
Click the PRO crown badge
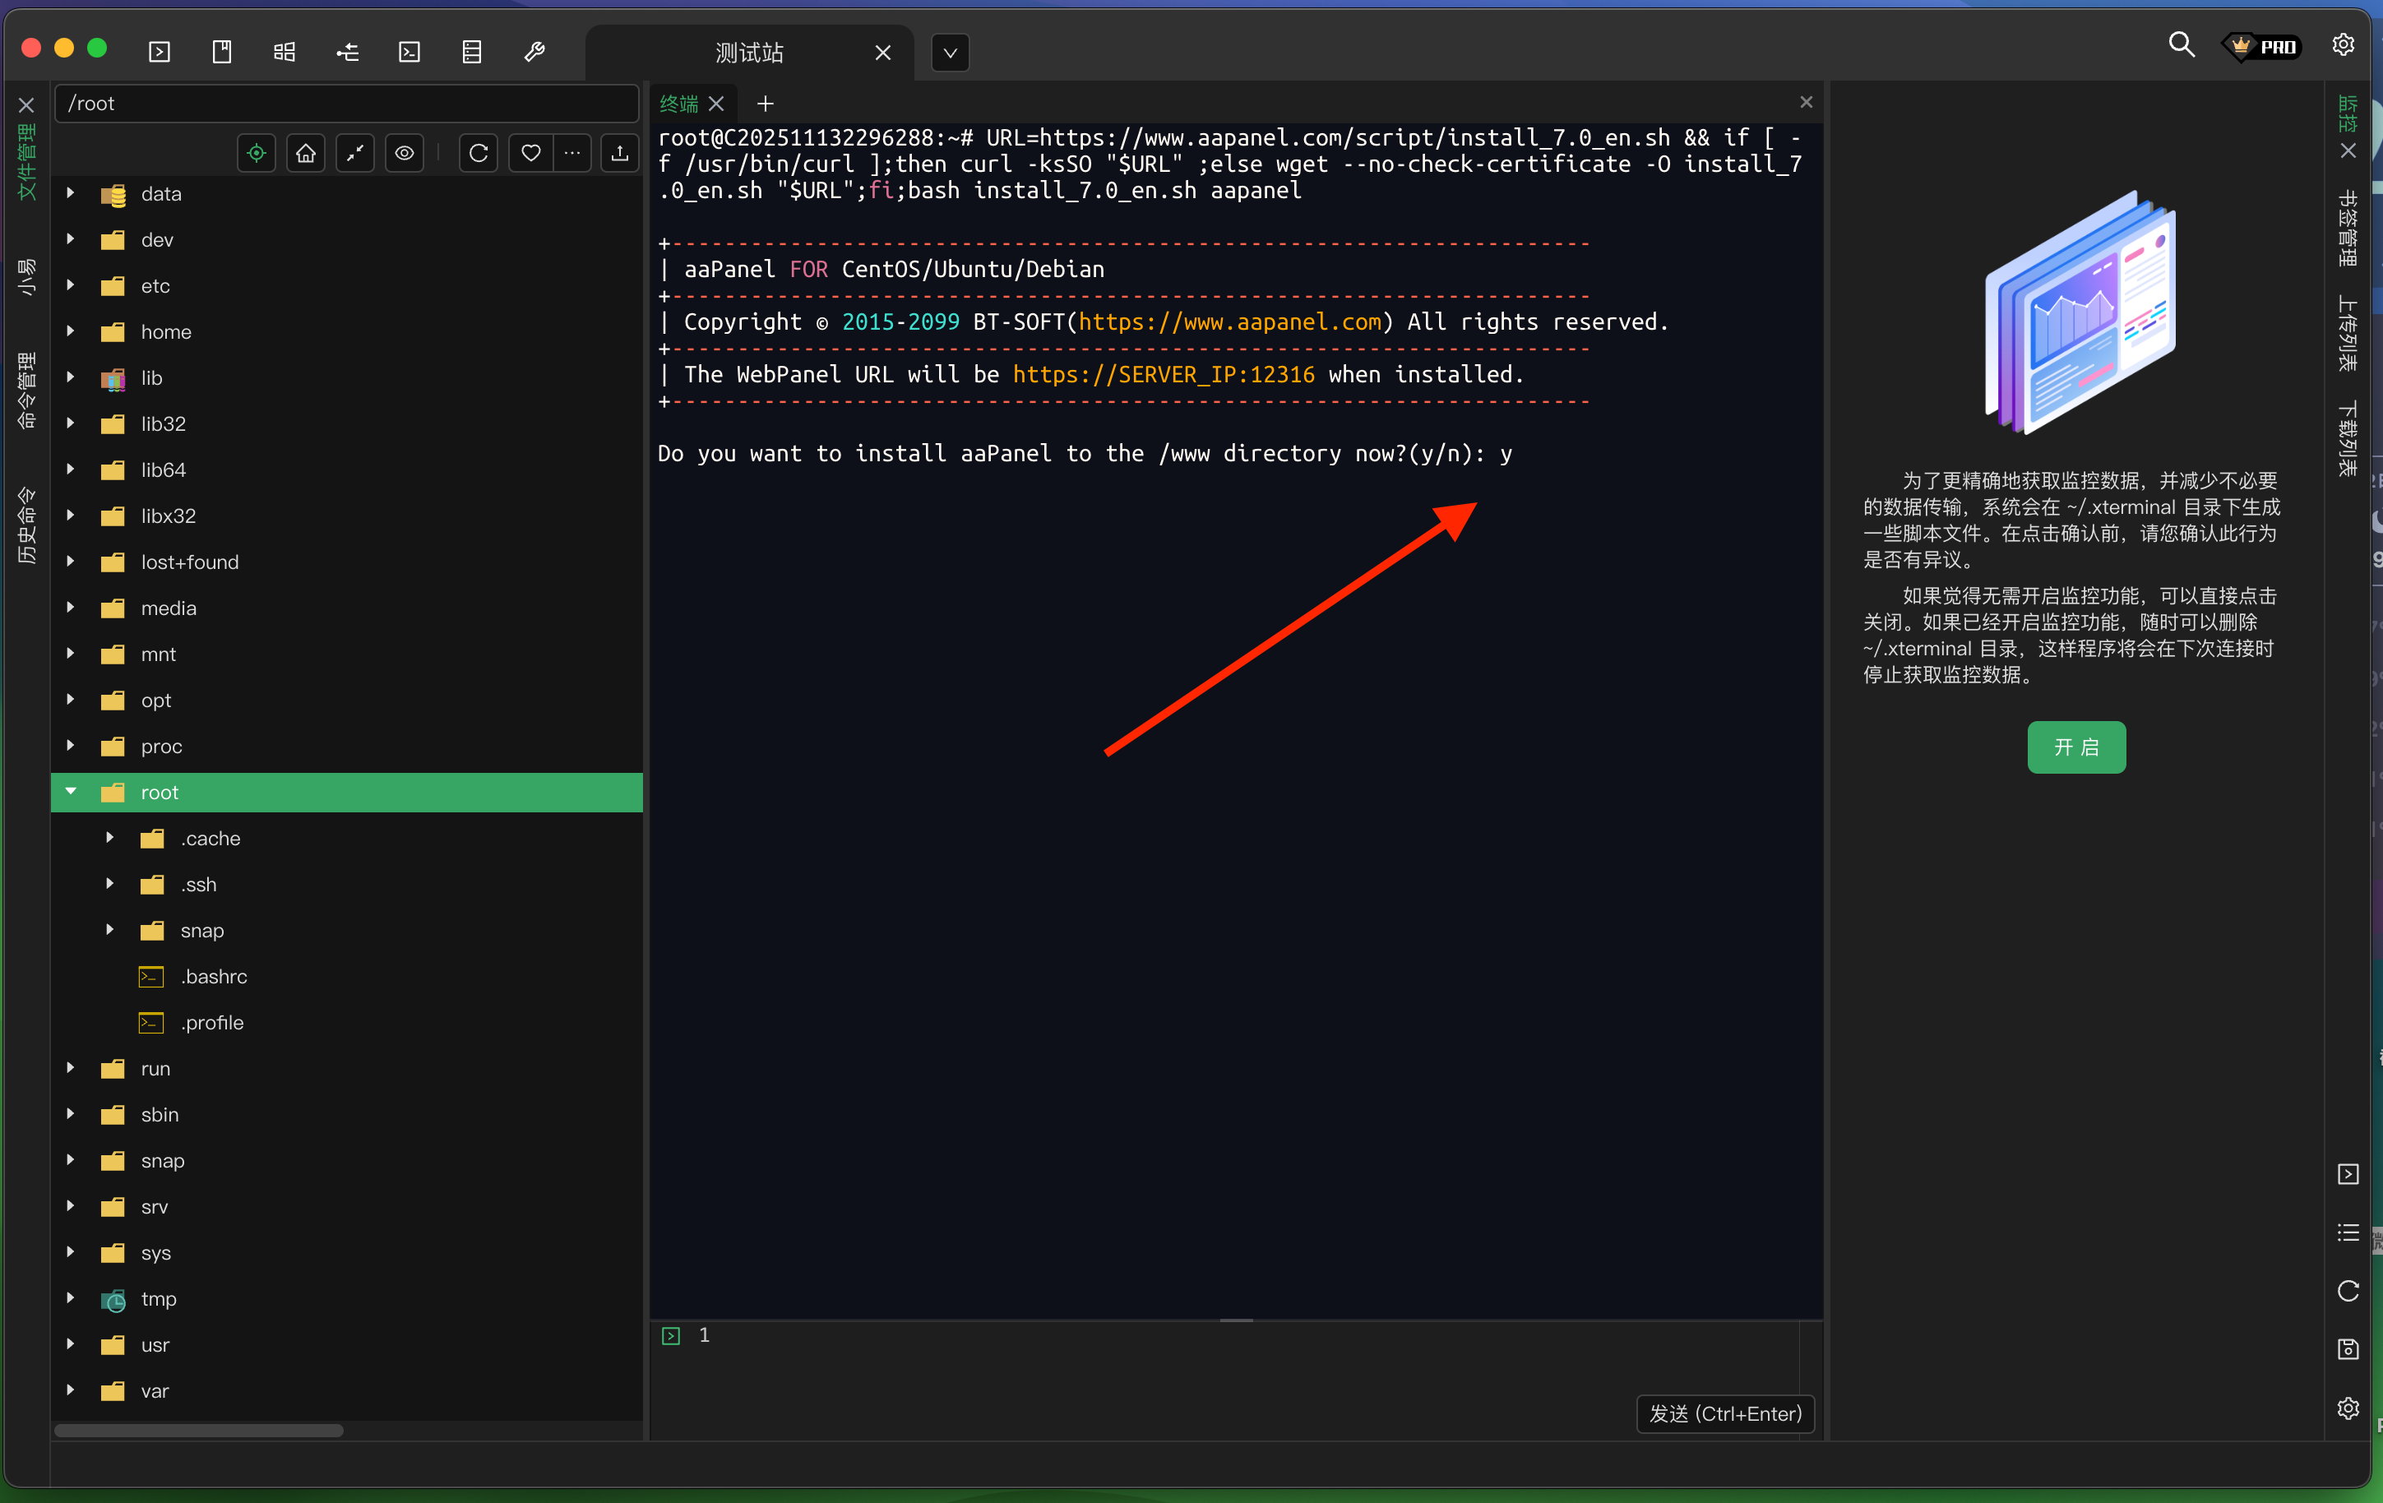tap(2263, 47)
